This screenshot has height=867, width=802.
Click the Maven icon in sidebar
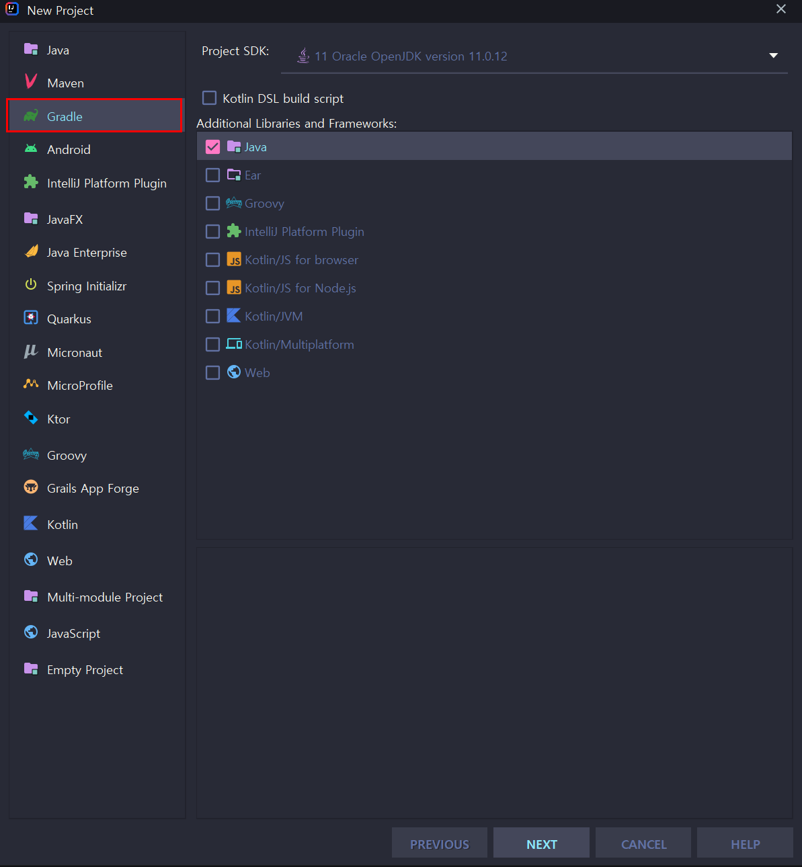[x=31, y=82]
